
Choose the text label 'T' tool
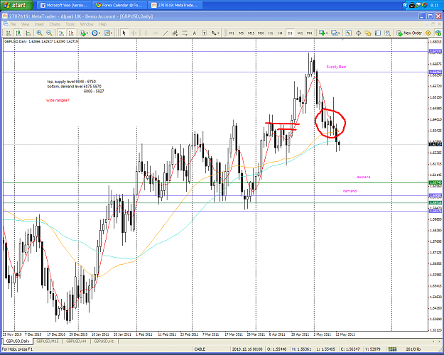[204, 33]
